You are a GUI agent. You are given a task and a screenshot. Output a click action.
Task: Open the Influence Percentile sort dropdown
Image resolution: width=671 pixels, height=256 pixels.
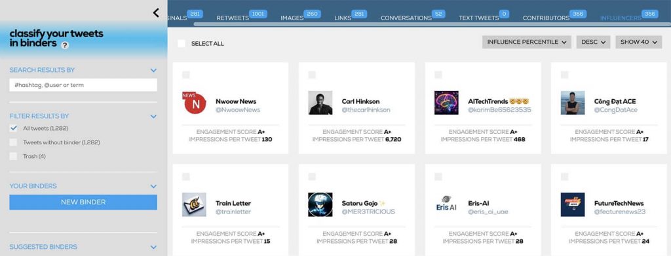tap(526, 42)
